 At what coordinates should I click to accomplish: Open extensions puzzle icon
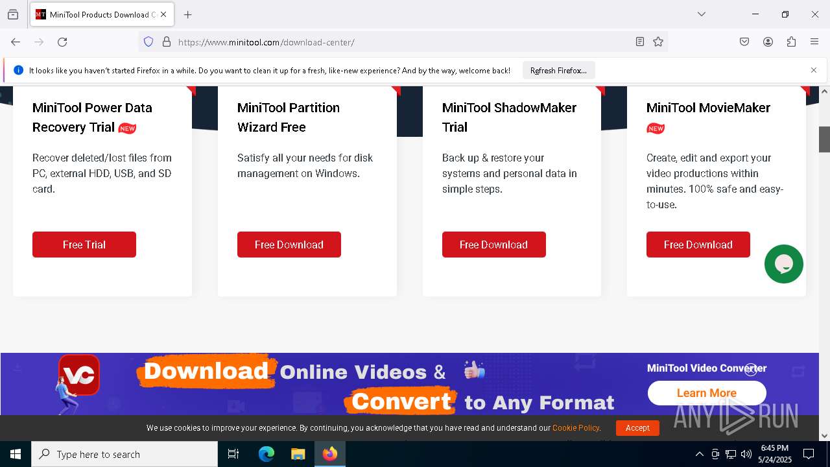coord(791,42)
